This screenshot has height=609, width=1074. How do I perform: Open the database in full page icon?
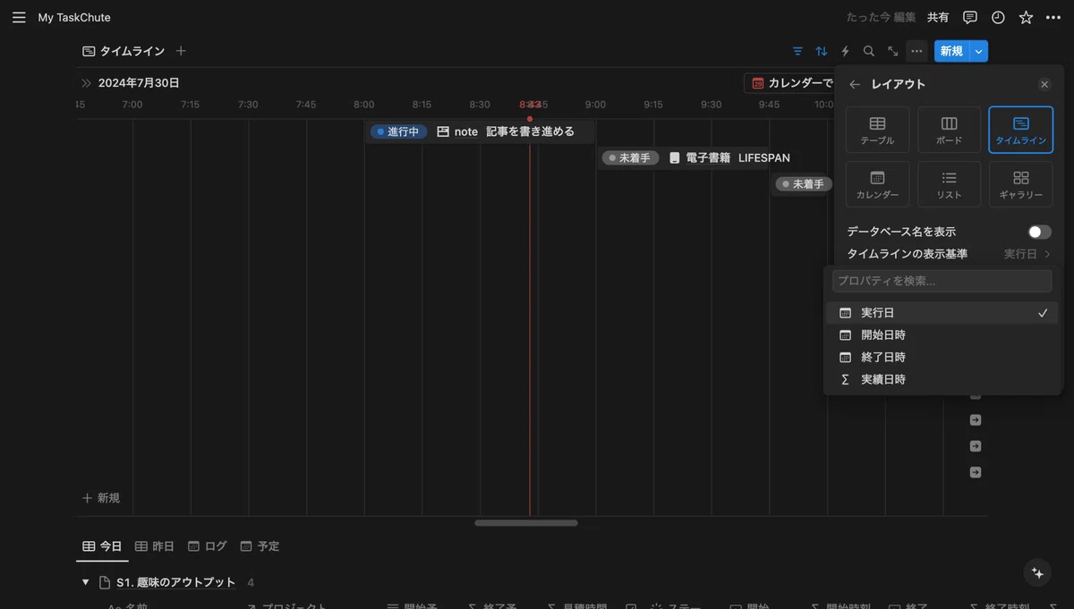892,51
